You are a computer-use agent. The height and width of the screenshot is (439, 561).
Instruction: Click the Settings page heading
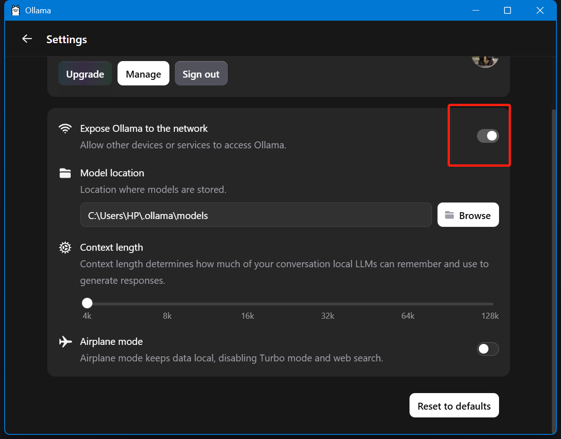click(x=67, y=39)
